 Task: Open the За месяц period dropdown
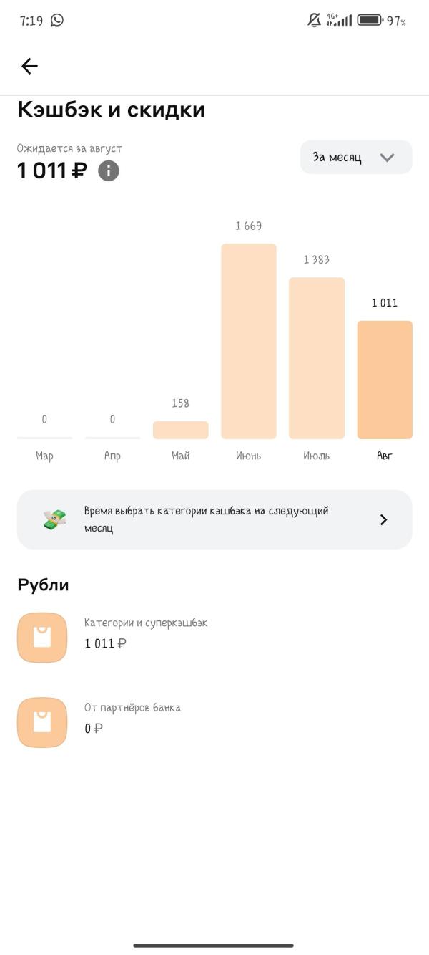point(356,157)
